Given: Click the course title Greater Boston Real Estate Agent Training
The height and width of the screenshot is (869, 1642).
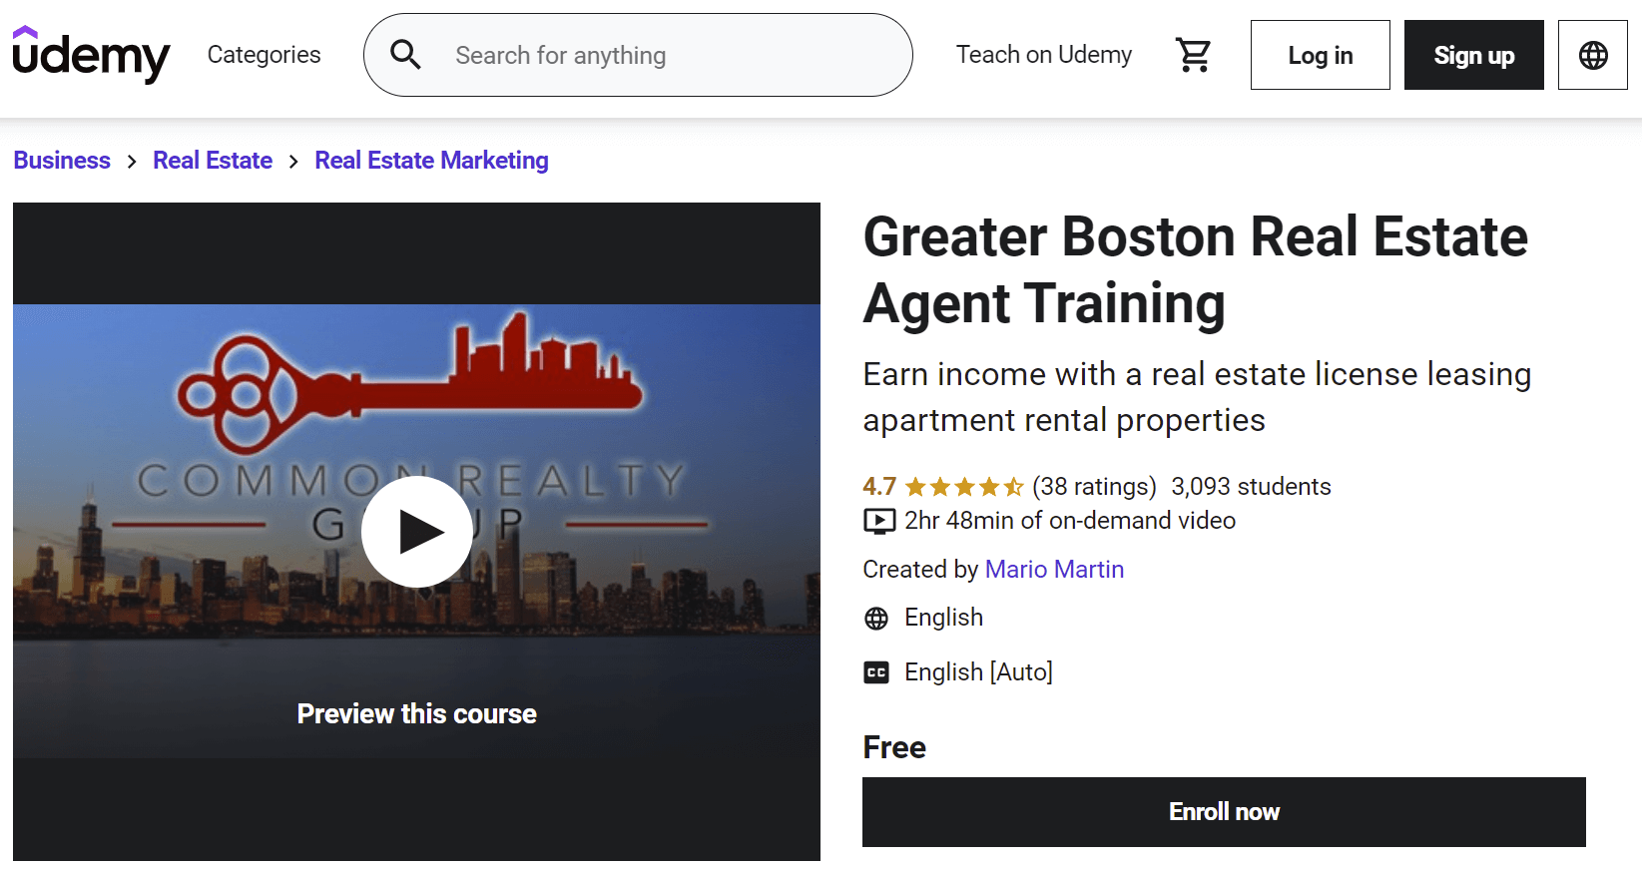Looking at the screenshot, I should (1195, 269).
